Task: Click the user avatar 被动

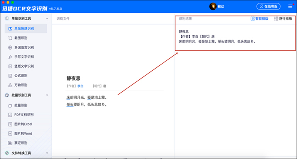Action: (213, 7)
